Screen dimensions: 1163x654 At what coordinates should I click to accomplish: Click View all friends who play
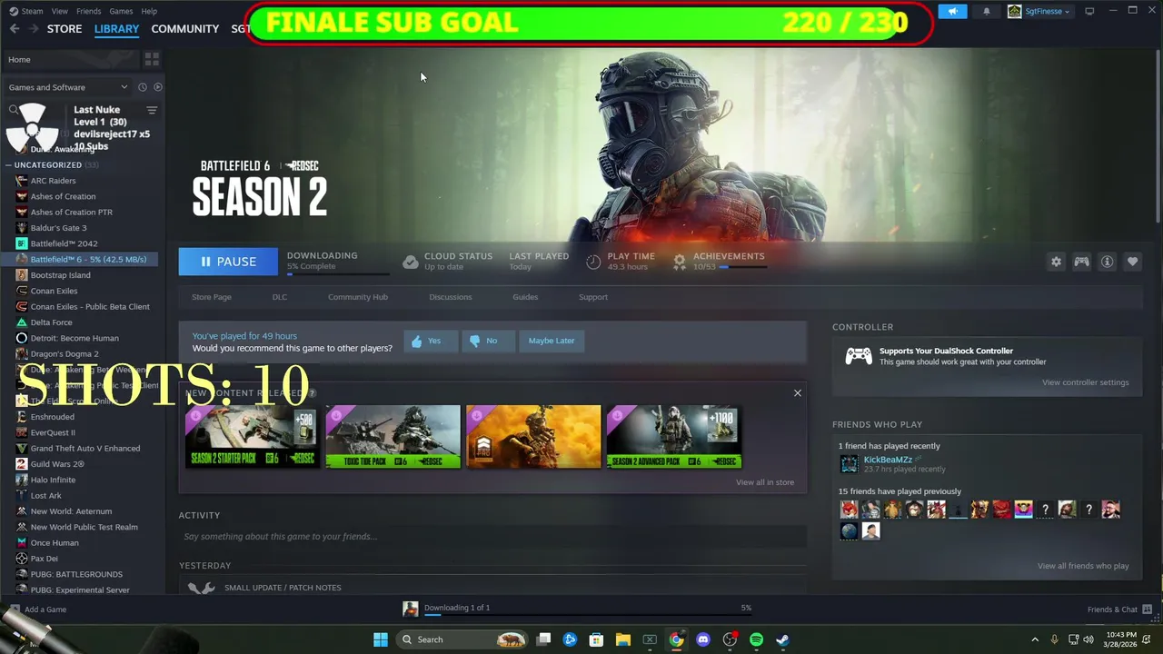click(x=1083, y=566)
